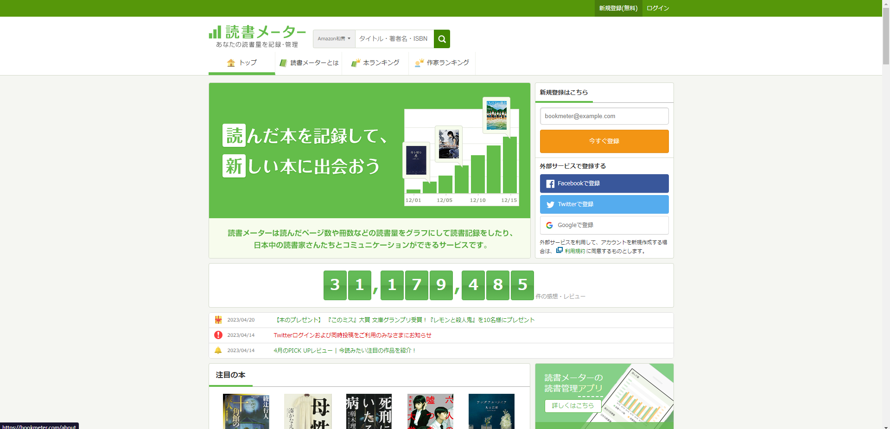Click the hero banner headline 読んだ本を記録して
Screen dimensions: 890x429
tap(305, 136)
